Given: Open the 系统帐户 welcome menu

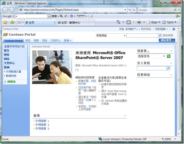Looking at the screenshot, I should tap(131, 29).
